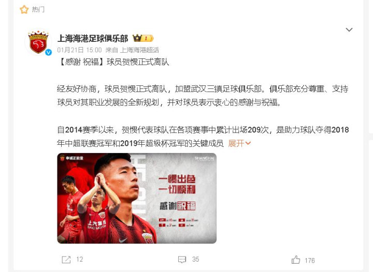
Task: Open the 上海海港足球俱乐部 profile name
Action: pyautogui.click(x=93, y=38)
